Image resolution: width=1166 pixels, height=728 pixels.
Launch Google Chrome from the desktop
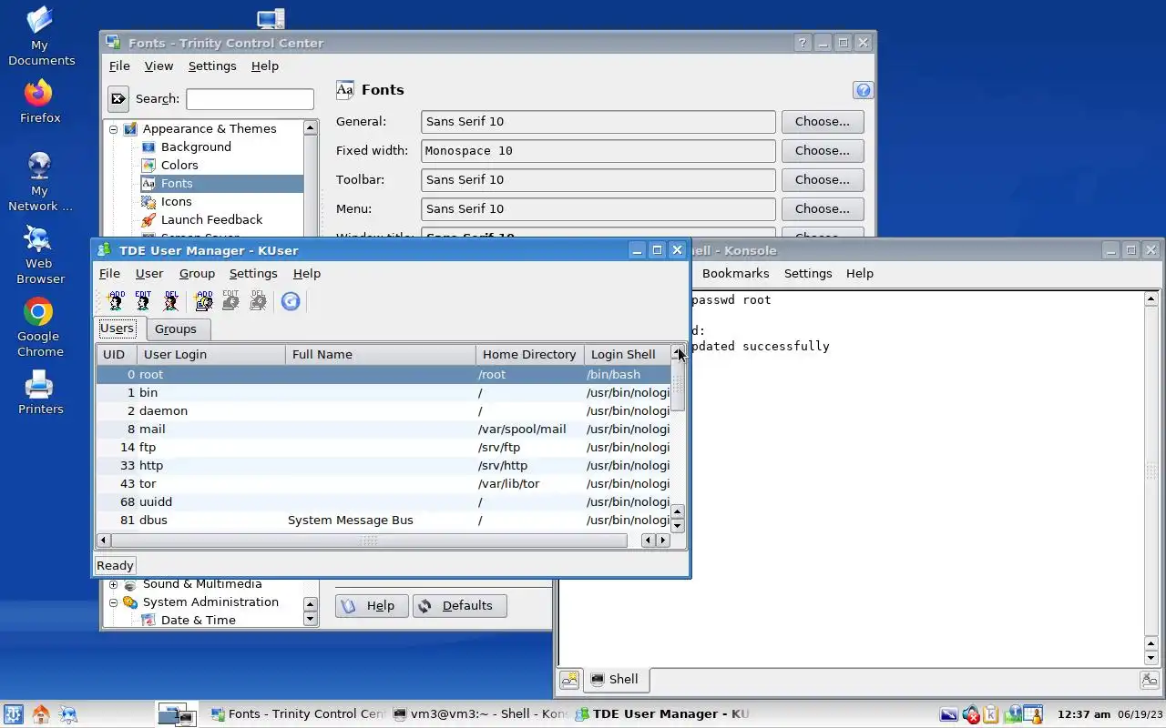click(40, 328)
